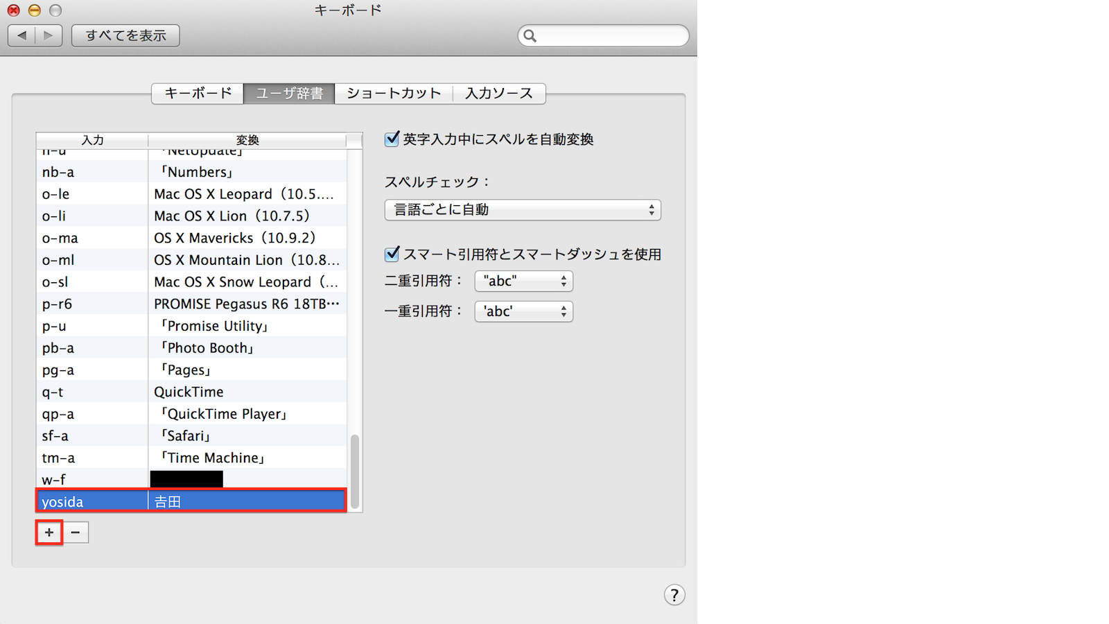This screenshot has height=624, width=1109.
Task: Select the o-li row
Action: 191,216
